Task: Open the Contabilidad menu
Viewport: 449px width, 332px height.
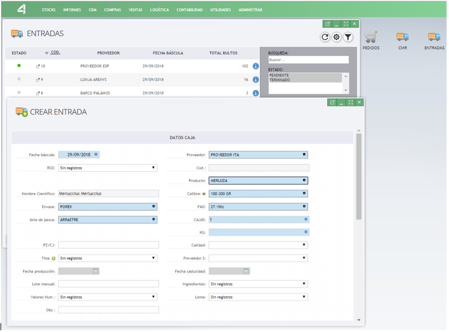Action: 189,10
